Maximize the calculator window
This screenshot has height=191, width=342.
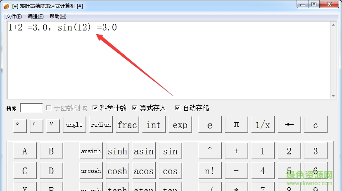314,5
